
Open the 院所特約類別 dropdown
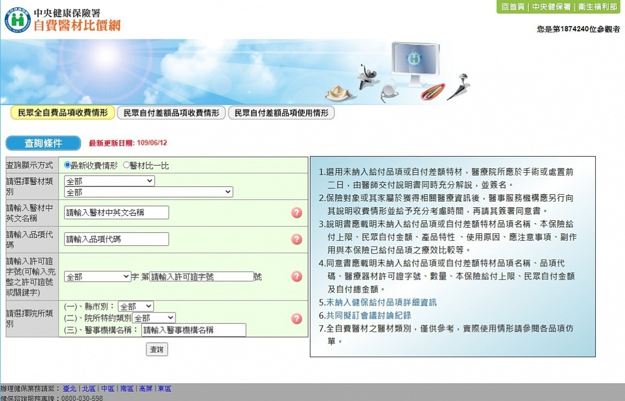[154, 318]
